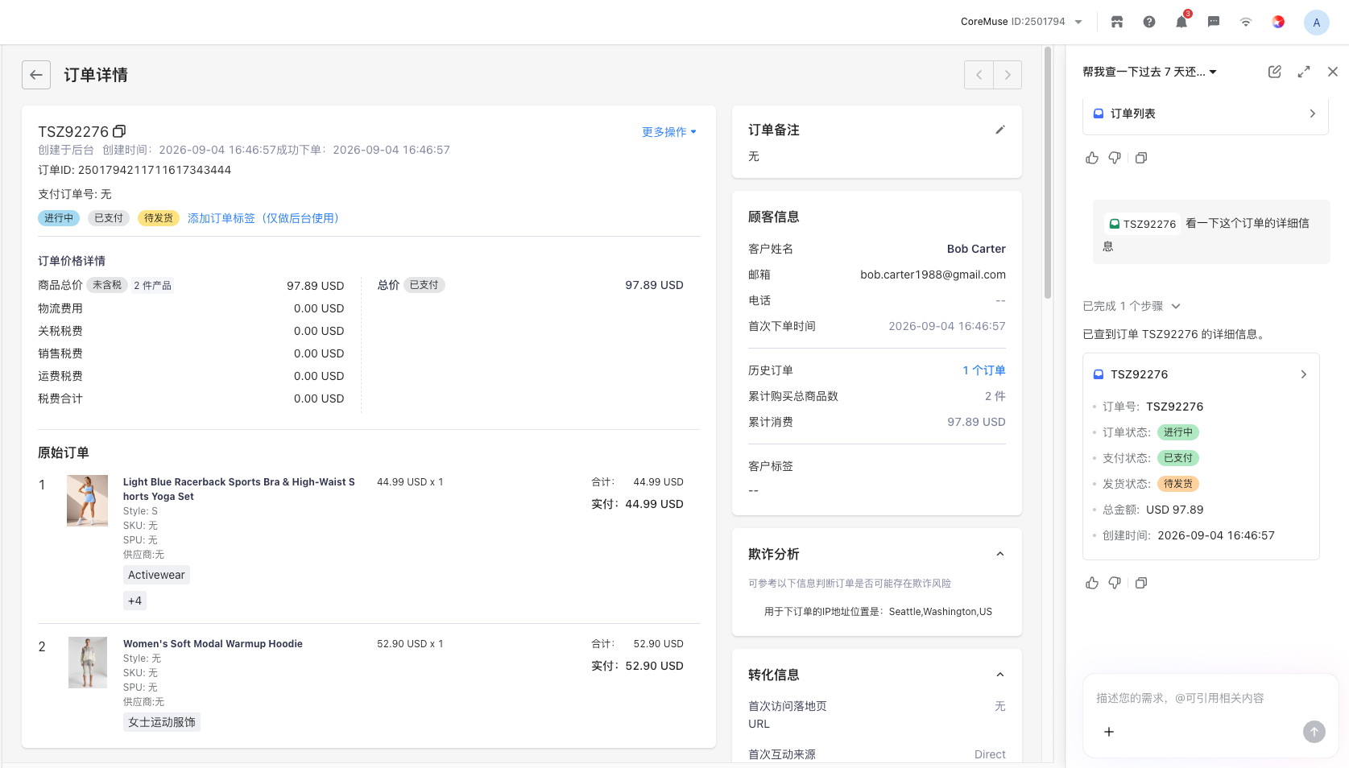Open the 订单列表 card in the assistant
1349x768 pixels.
[x=1205, y=114]
